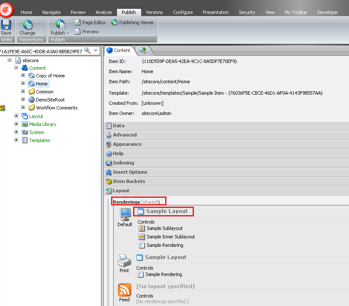Open the My Toolbar ribbon tab
349x306 pixels.
(296, 12)
